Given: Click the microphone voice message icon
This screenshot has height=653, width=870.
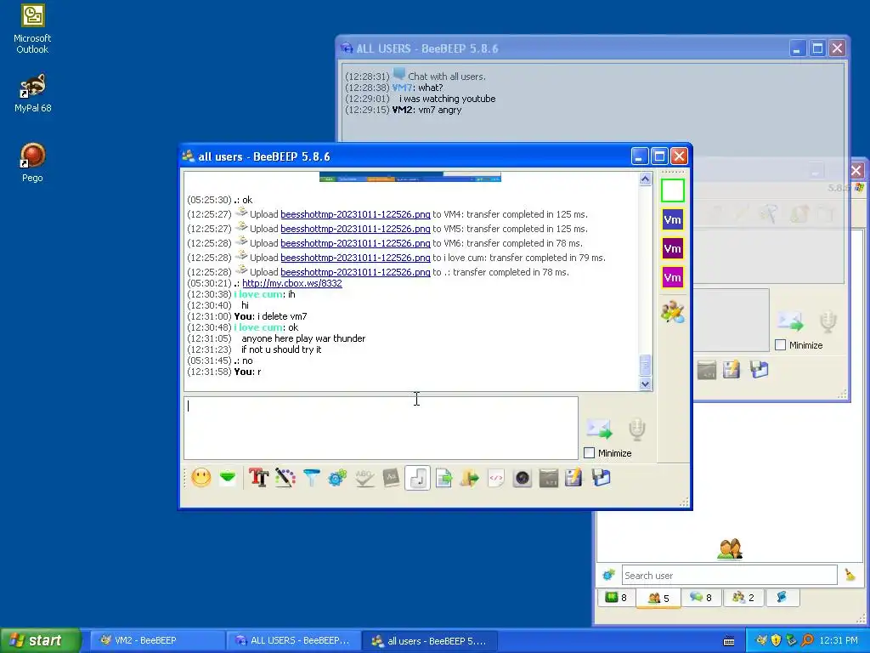Looking at the screenshot, I should tap(636, 429).
